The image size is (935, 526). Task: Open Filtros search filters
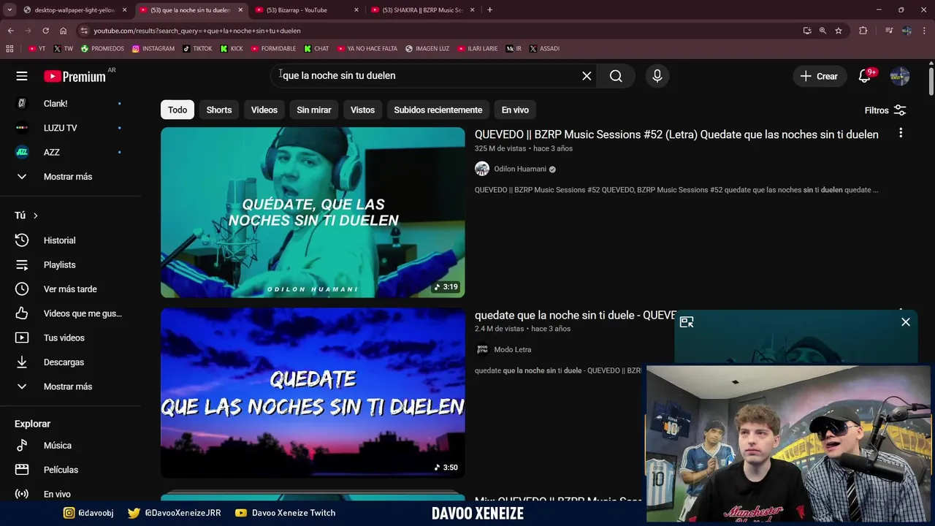(885, 110)
